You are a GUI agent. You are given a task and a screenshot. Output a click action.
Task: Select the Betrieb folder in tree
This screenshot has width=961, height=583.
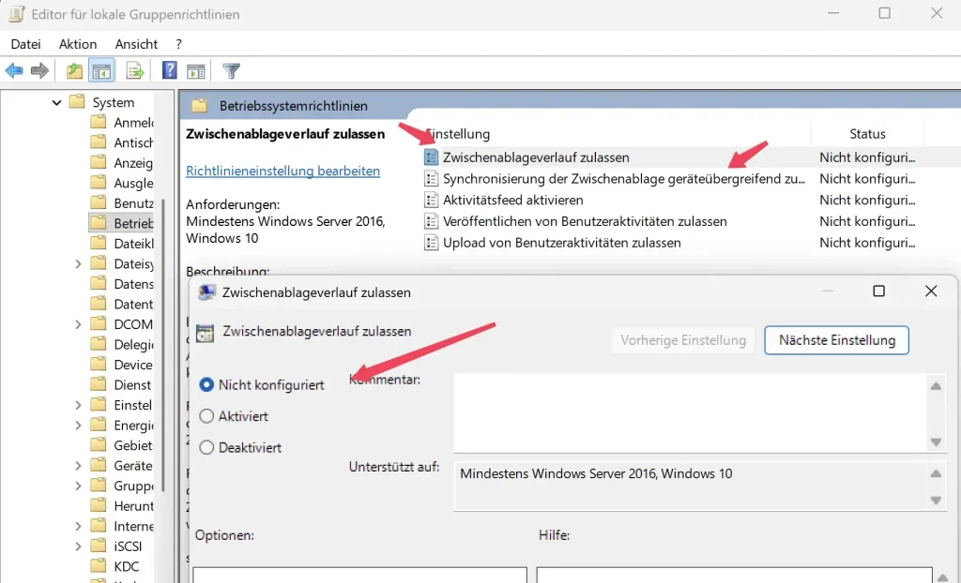[x=121, y=223]
